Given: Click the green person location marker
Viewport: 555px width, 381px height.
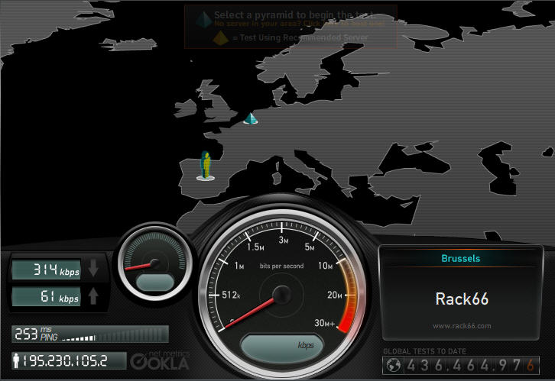Looking at the screenshot, I should click(x=204, y=163).
